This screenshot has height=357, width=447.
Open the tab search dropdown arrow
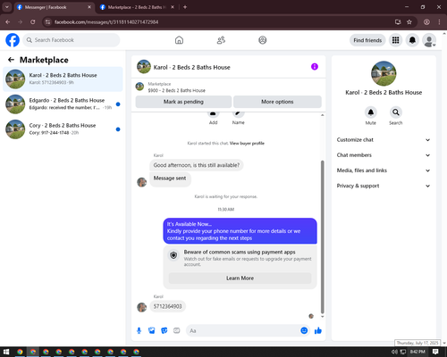pos(7,7)
